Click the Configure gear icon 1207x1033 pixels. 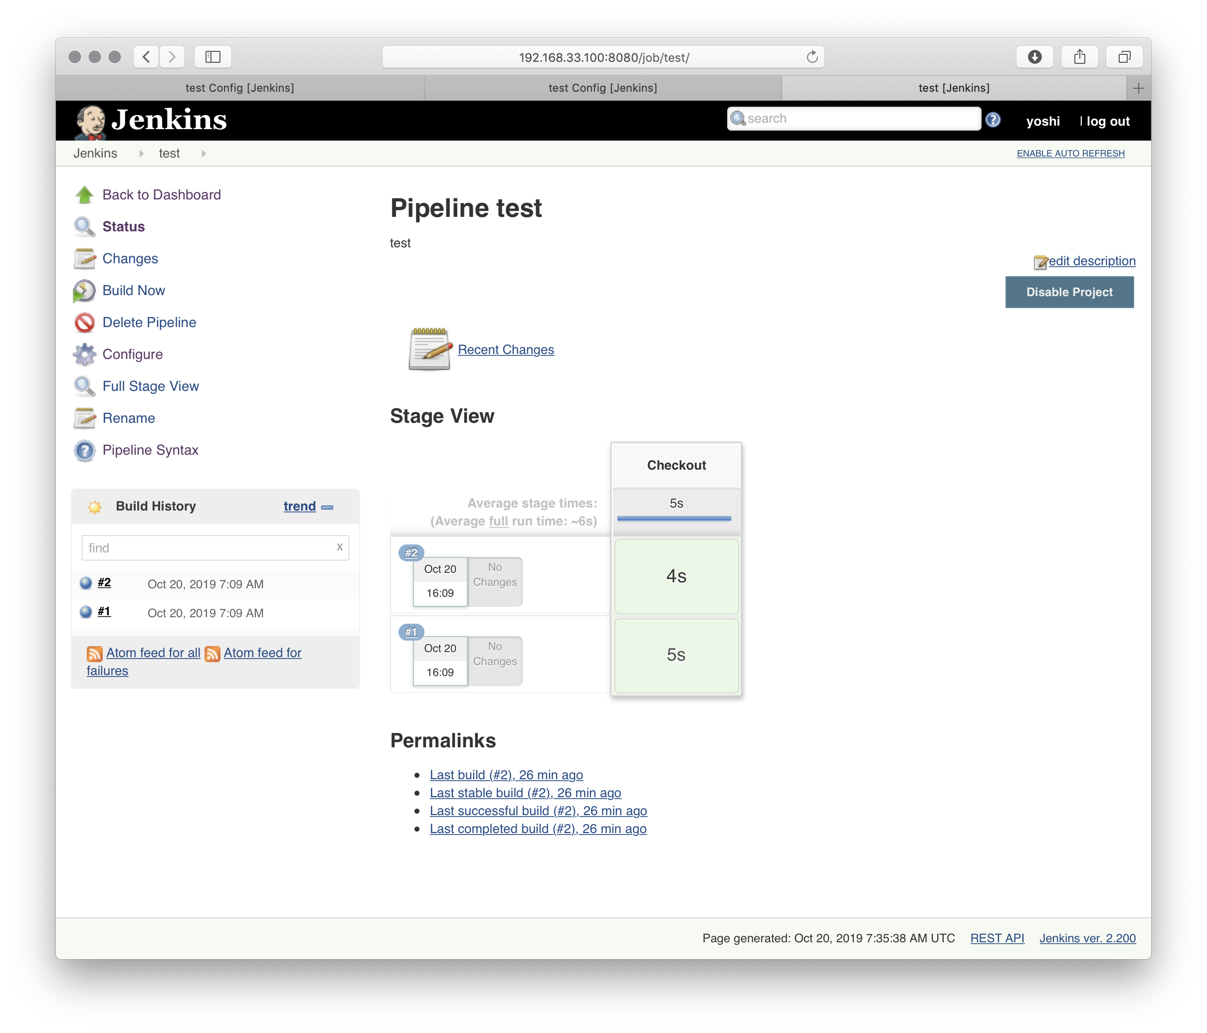click(x=84, y=354)
